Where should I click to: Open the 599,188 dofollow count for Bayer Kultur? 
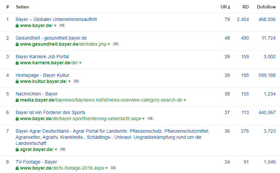pyautogui.click(x=267, y=75)
